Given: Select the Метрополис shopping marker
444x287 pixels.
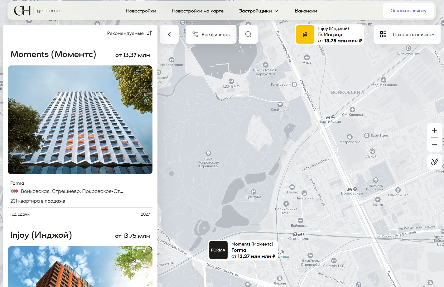Looking at the screenshot, I should pos(350,137).
